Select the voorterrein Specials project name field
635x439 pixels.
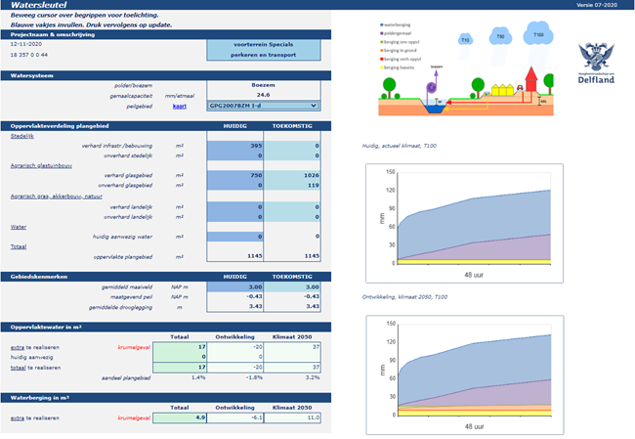tap(263, 45)
